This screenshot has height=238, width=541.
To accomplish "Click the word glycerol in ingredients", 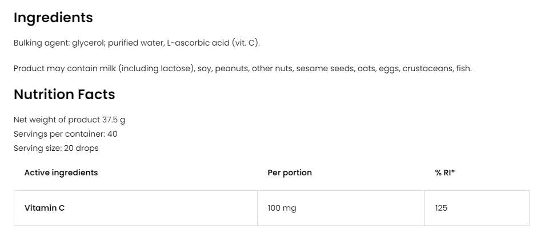I will [x=89, y=43].
